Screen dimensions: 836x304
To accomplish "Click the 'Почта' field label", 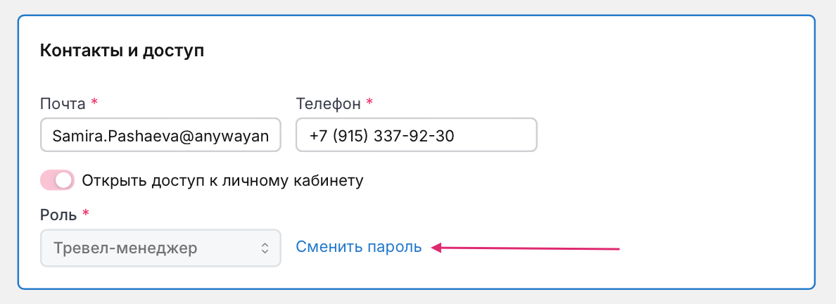I will coord(63,103).
